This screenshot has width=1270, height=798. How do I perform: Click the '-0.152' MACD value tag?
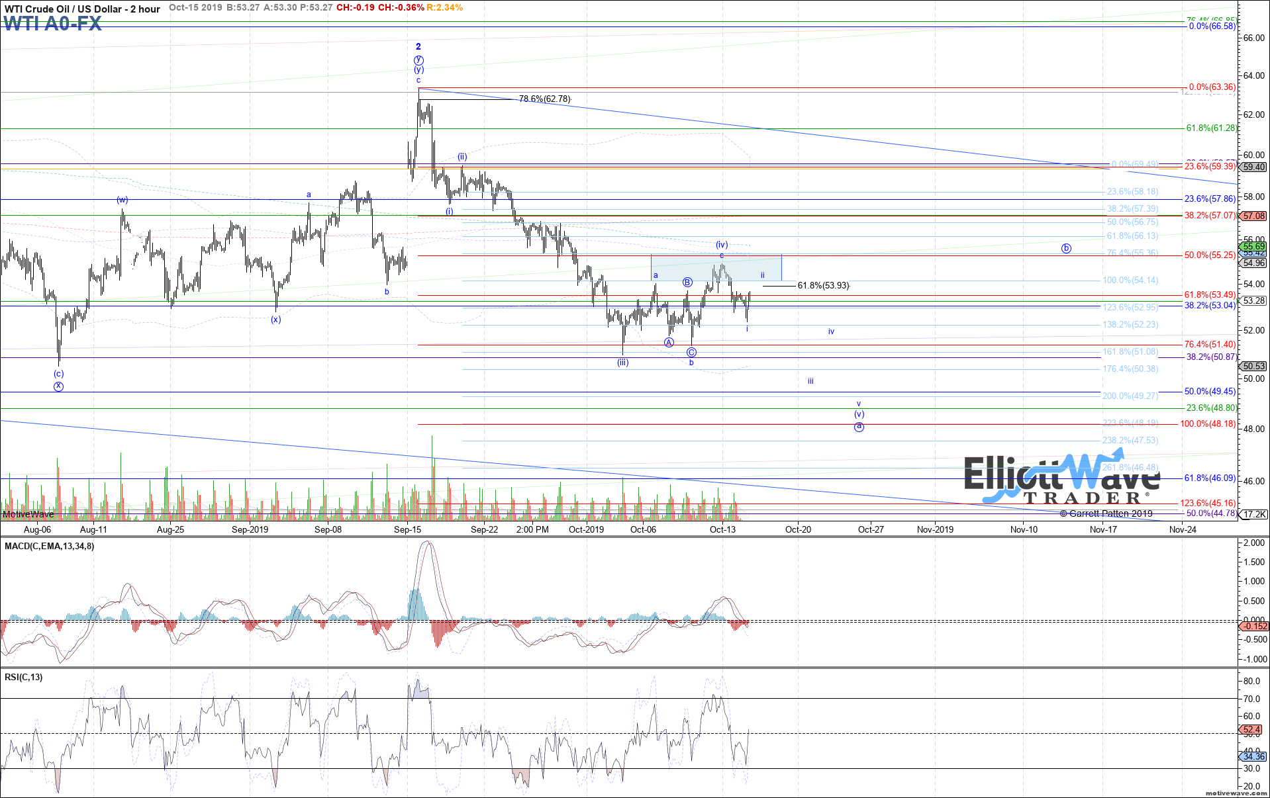[1253, 626]
